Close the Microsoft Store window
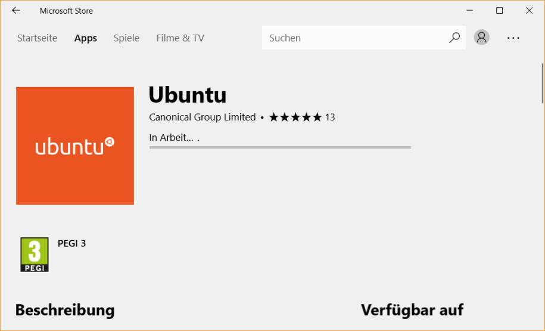The height and width of the screenshot is (331, 545). tap(529, 11)
